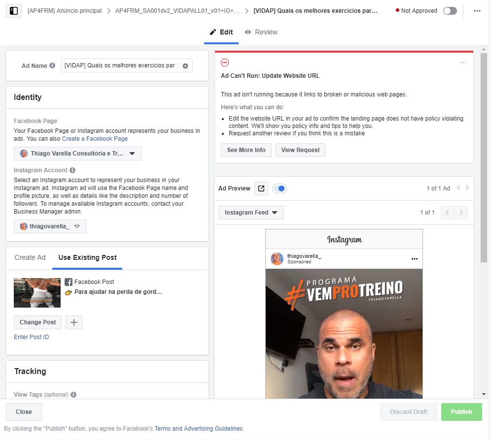Open the Instagram Feed placement dropdown
The image size is (491, 439).
coord(251,213)
